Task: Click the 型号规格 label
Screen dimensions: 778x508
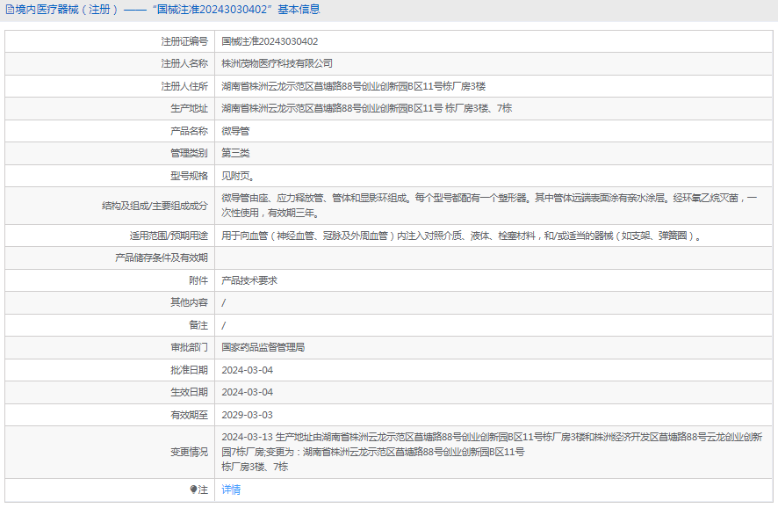Action: pyautogui.click(x=189, y=176)
